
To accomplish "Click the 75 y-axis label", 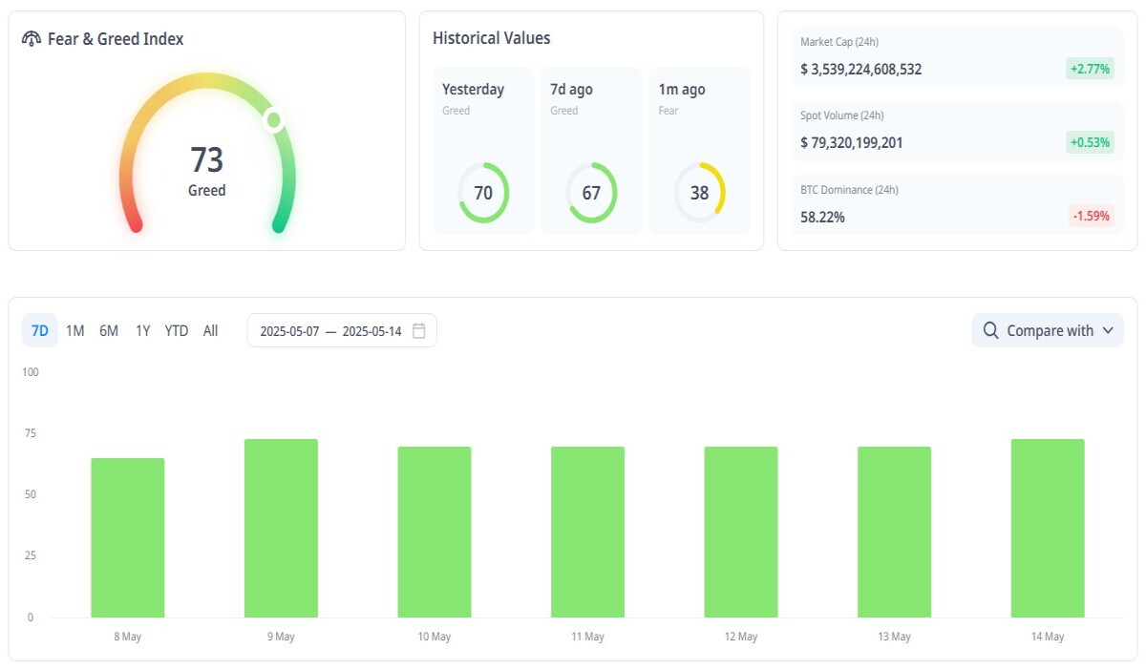I will pos(30,433).
